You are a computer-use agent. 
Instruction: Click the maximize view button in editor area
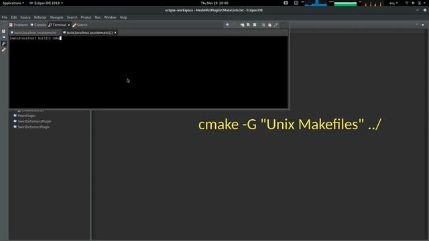423,25
